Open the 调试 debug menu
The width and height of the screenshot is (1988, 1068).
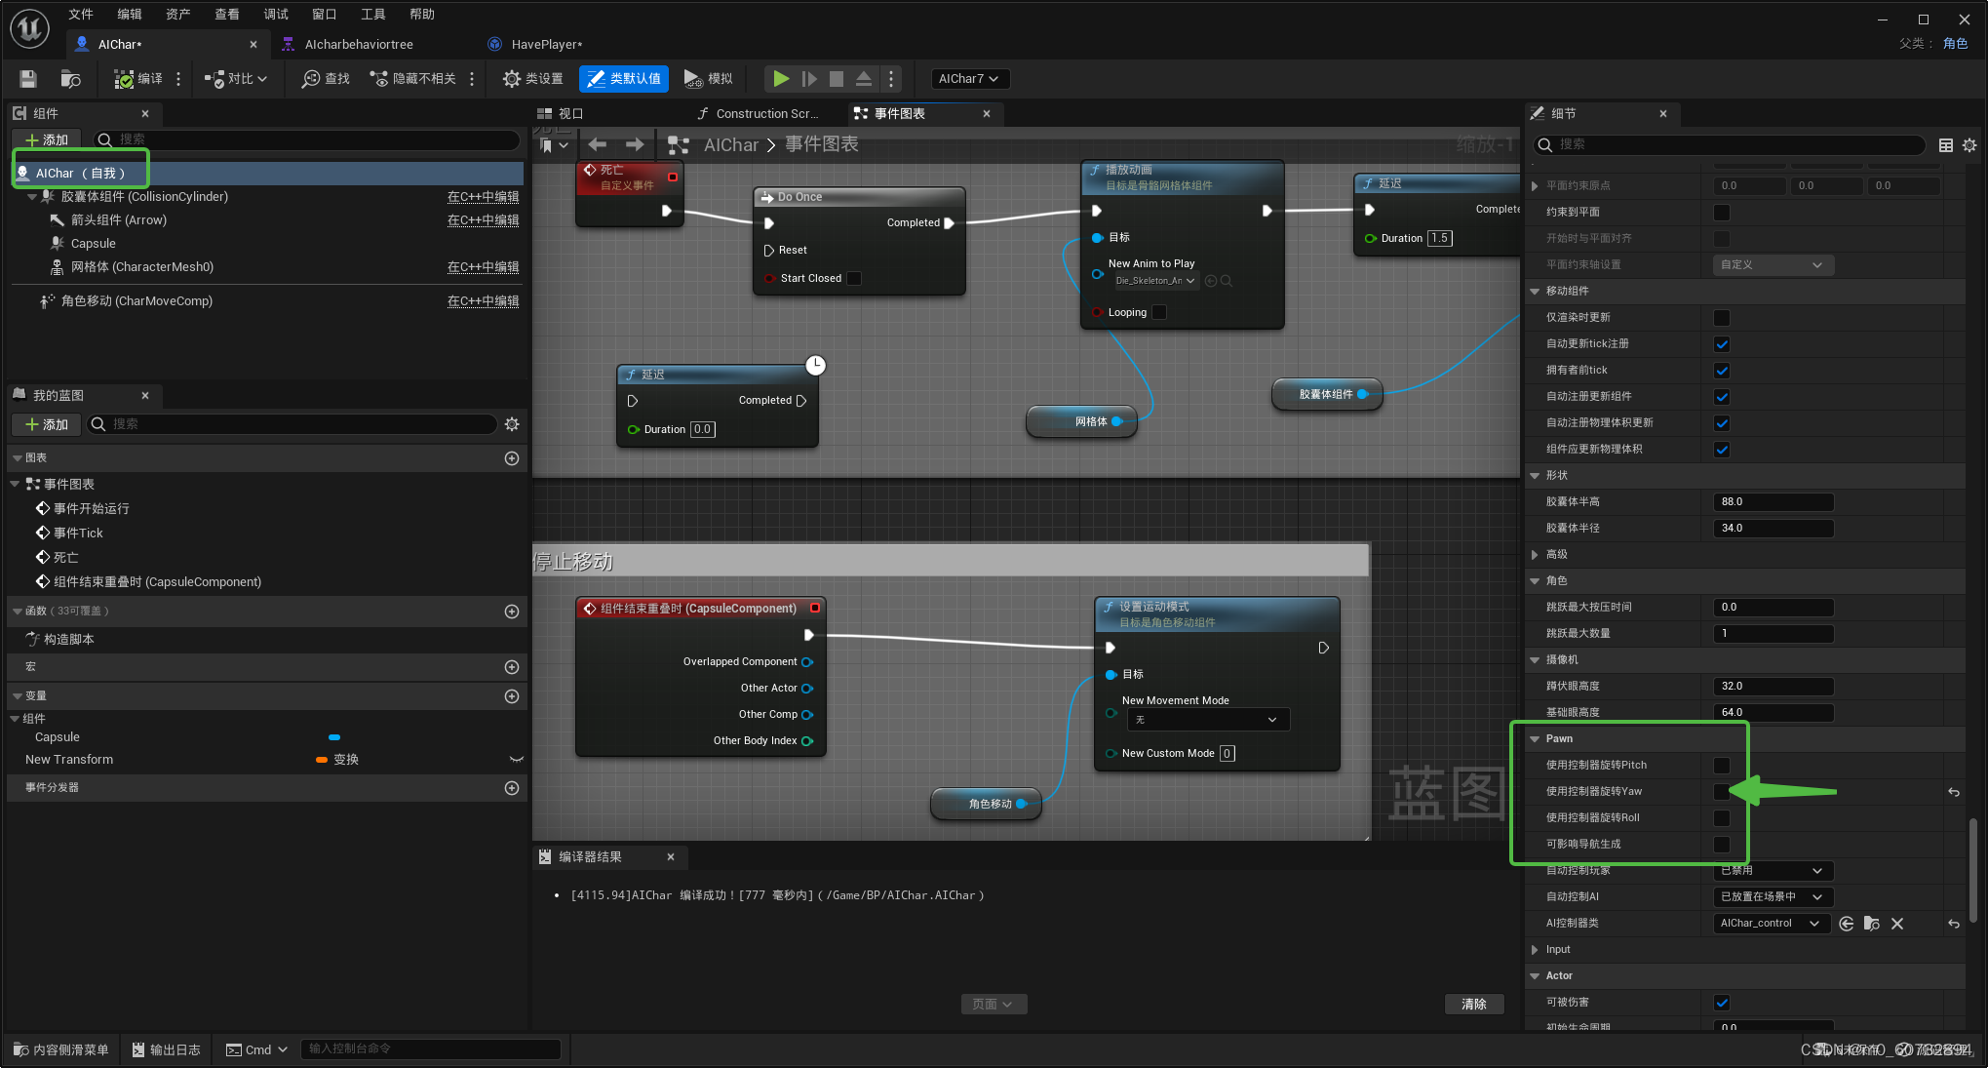[x=276, y=14]
